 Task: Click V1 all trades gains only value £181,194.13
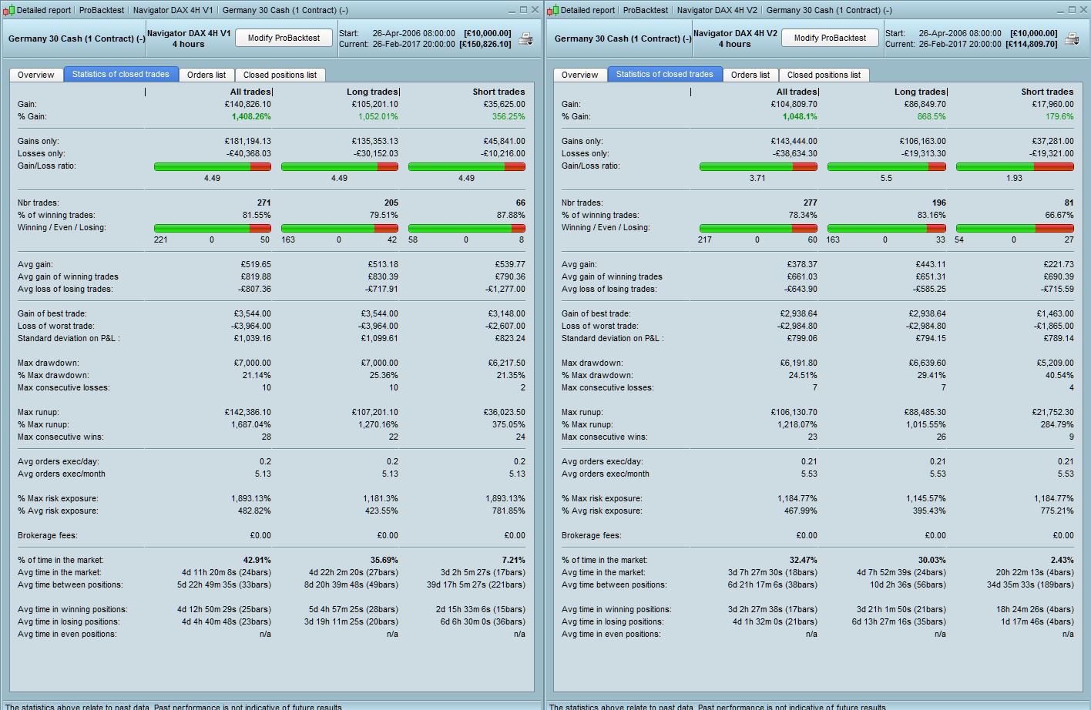[x=247, y=141]
